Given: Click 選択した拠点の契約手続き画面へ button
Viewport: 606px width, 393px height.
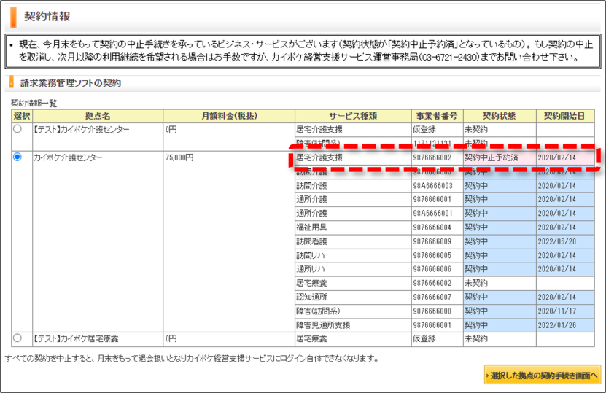Looking at the screenshot, I should 543,376.
